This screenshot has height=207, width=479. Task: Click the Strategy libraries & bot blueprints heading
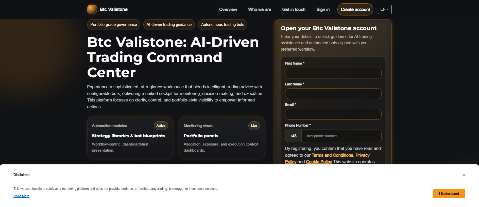tap(128, 136)
